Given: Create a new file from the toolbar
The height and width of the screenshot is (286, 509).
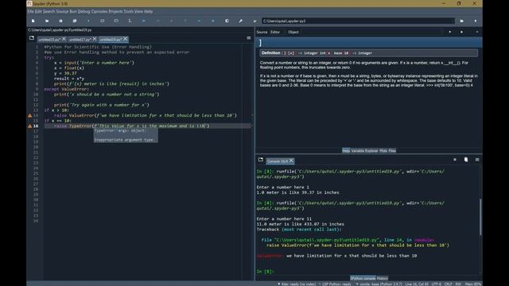Looking at the screenshot, I should [x=33, y=21].
